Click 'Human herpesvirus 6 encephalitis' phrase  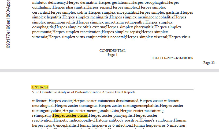(x=54, y=125)
